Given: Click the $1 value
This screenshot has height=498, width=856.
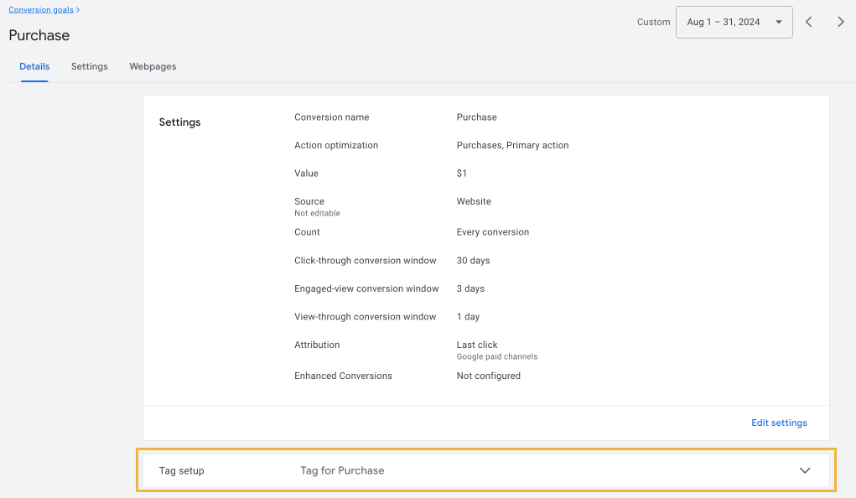Looking at the screenshot, I should click(462, 174).
